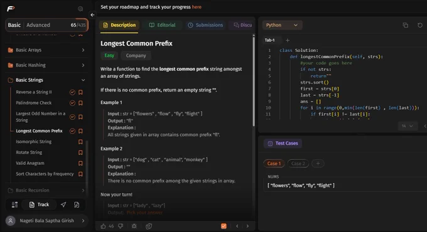This screenshot has height=232, width=427.
Task: Select the Tab-1 editor tab
Action: [270, 40]
